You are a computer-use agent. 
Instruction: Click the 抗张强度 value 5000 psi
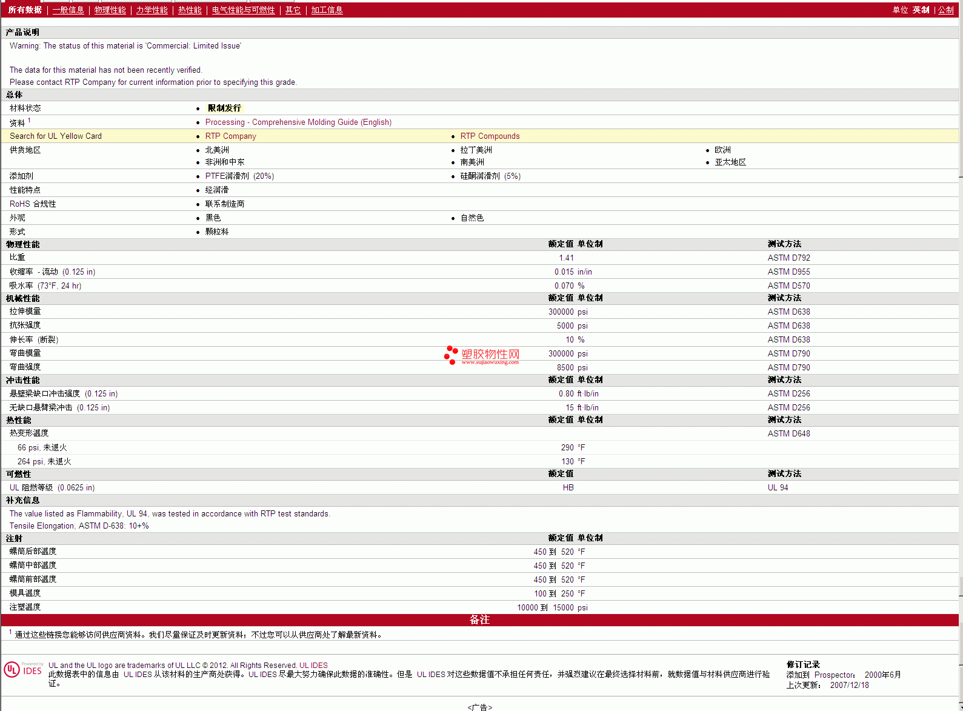pos(572,325)
